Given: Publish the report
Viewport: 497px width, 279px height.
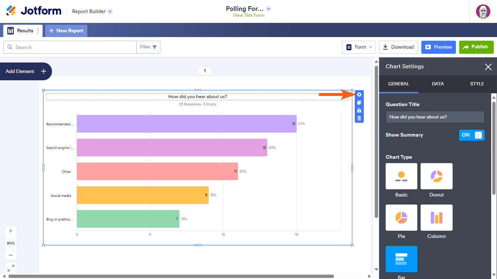Looking at the screenshot, I should click(476, 47).
